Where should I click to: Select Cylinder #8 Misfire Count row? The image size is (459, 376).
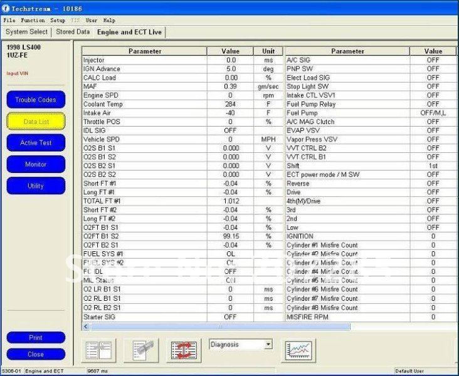371,308
